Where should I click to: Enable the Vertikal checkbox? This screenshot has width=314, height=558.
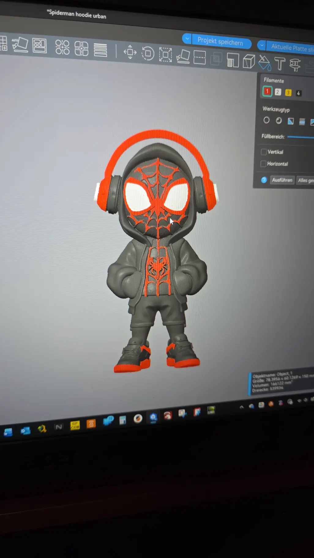coord(264,152)
